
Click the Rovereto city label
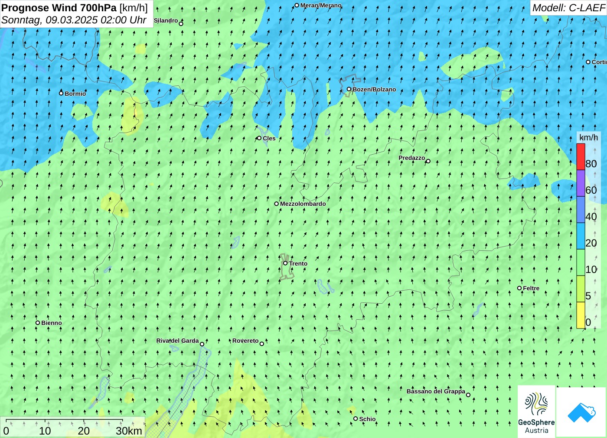245,341
